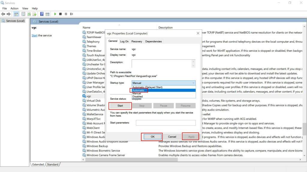Image resolution: width=307 pixels, height=172 pixels.
Task: Click the Windows Backup service gear icon
Action: [x=84, y=146]
